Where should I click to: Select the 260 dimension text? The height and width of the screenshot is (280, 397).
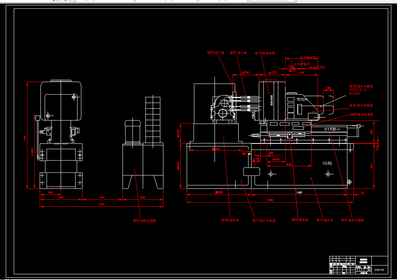pyautogui.click(x=50, y=193)
